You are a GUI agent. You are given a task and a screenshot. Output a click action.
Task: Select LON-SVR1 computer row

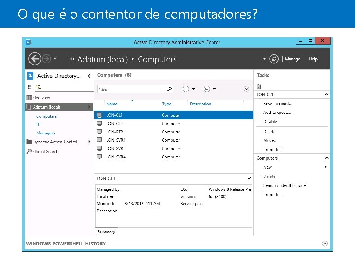(x=174, y=140)
